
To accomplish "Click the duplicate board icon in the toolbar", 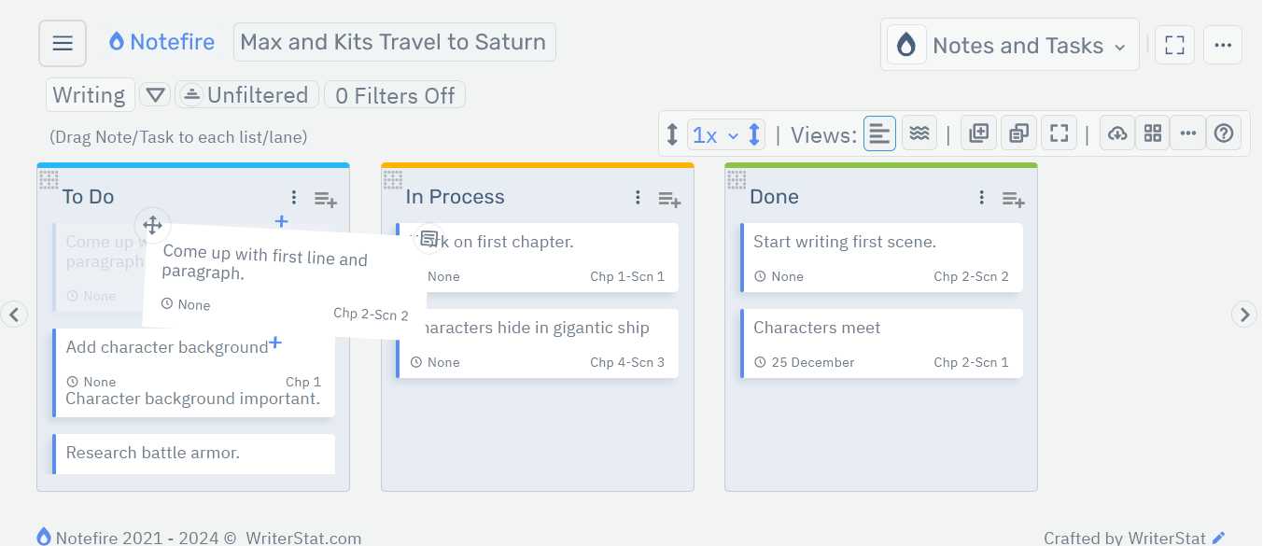I will tap(1018, 133).
